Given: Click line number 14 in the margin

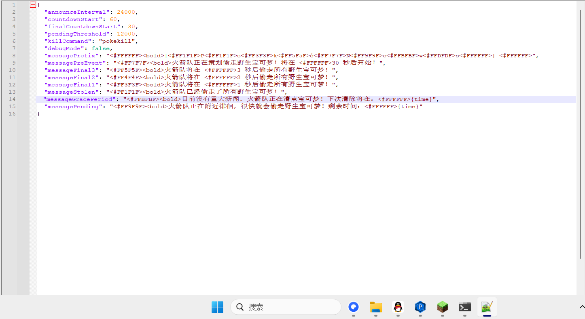Looking at the screenshot, I should click(12, 99).
